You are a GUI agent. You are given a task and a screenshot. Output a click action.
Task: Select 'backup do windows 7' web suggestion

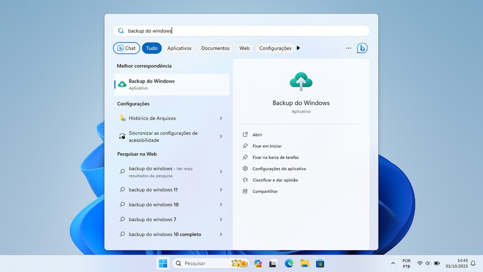pyautogui.click(x=153, y=219)
